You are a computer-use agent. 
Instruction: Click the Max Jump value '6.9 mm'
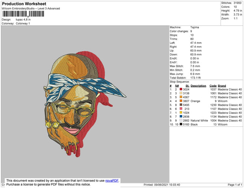click(195, 74)
